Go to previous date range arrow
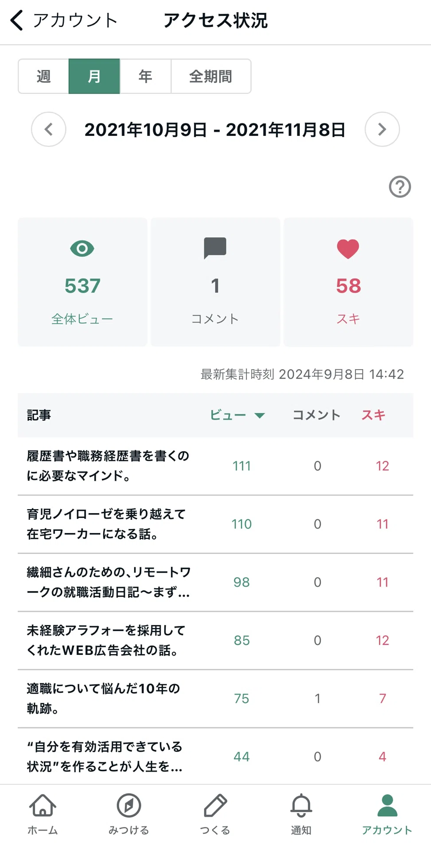Viewport: 431px width, 850px height. (x=49, y=129)
